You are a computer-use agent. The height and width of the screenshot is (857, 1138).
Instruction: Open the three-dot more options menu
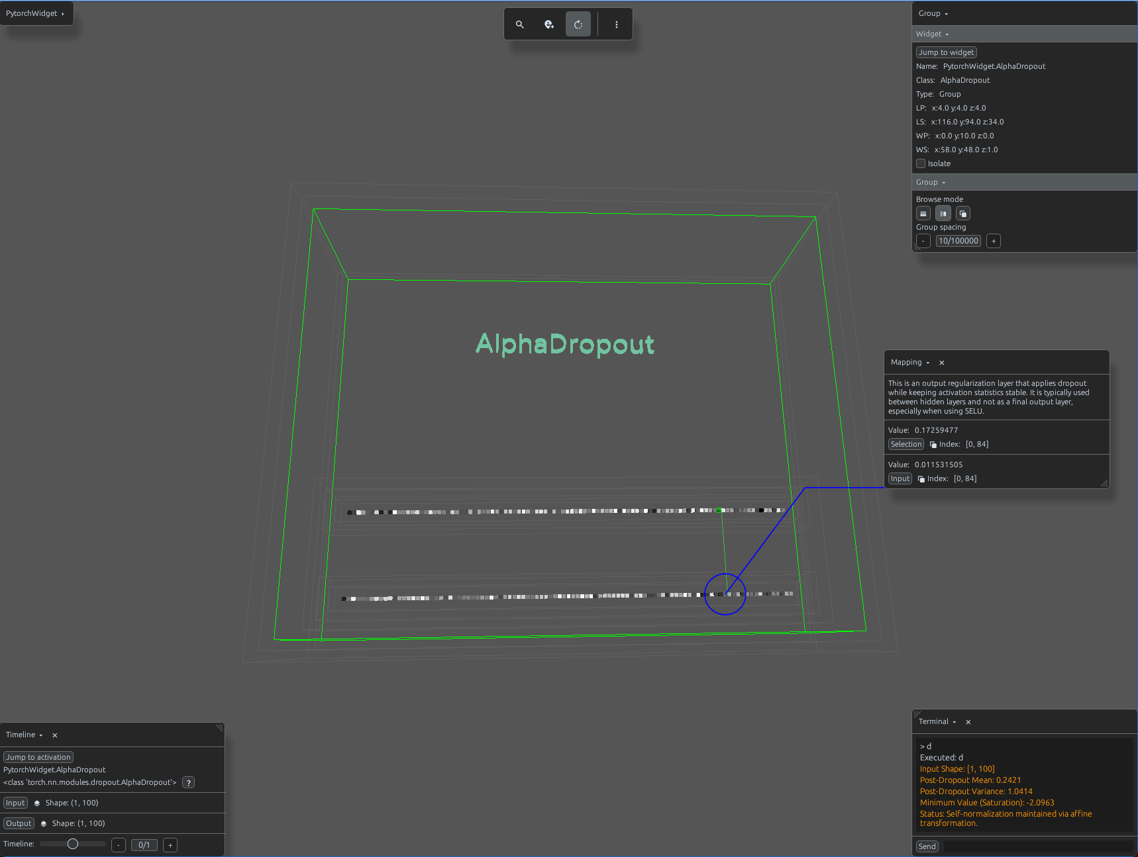(x=617, y=24)
